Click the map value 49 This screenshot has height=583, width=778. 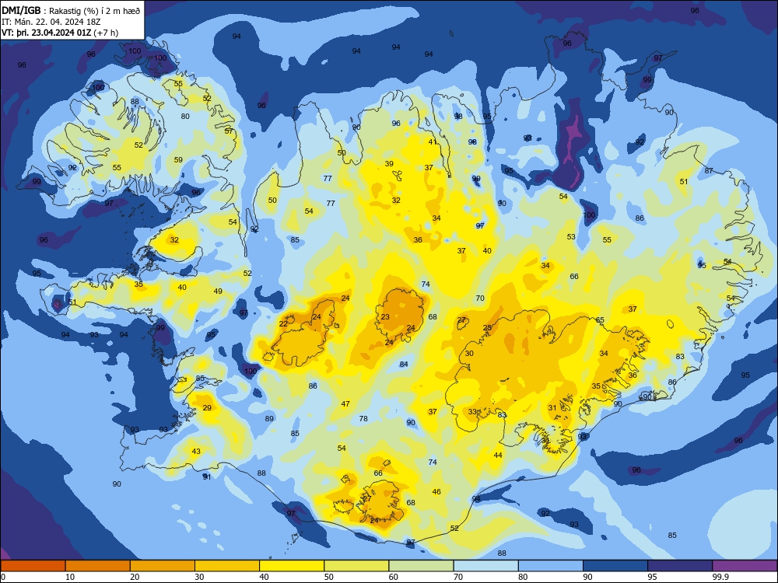pyautogui.click(x=219, y=291)
